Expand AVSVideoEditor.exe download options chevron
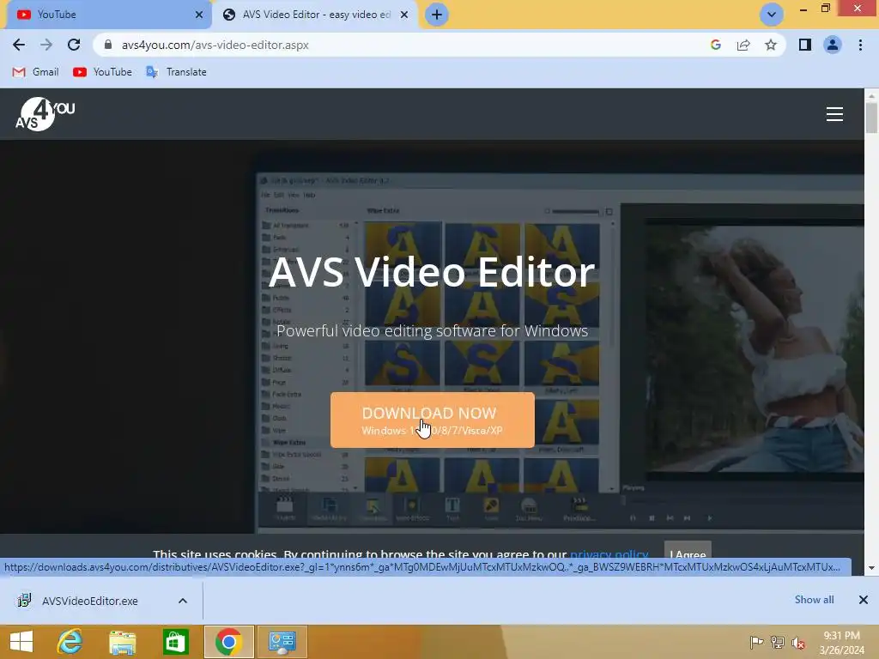This screenshot has width=879, height=659. [183, 601]
